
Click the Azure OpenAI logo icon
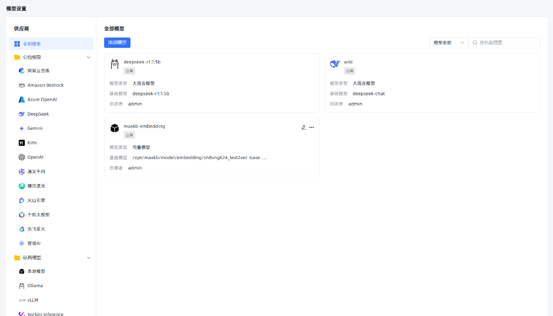22,100
